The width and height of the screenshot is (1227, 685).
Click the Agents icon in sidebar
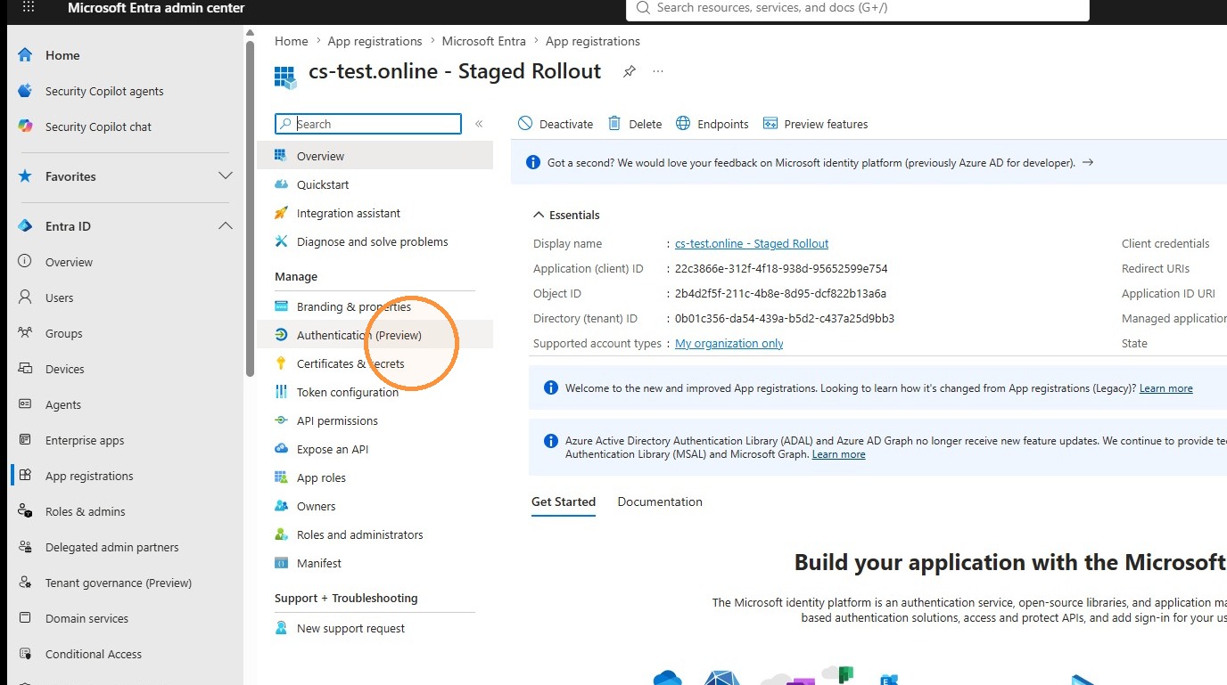point(25,404)
